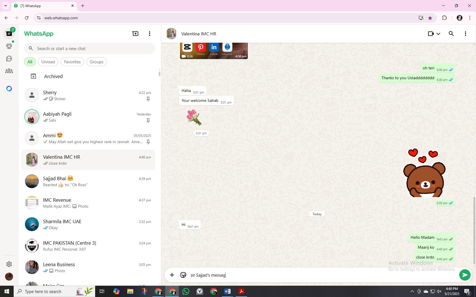Click Aabiyah Pagli's profile picture

32,117
